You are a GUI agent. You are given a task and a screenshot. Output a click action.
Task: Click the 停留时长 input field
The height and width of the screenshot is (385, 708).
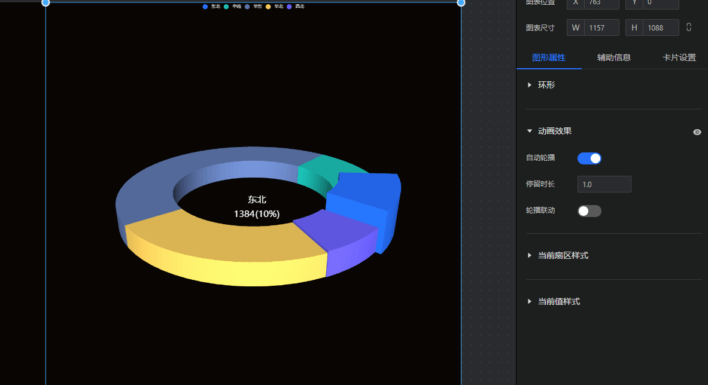[604, 184]
